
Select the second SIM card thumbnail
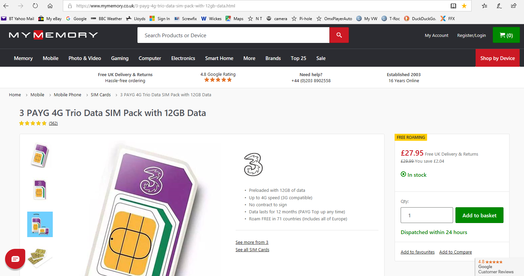(x=40, y=189)
